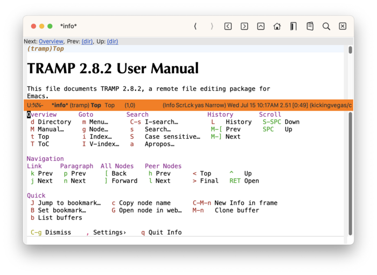Open the index book toolbar icon
The width and height of the screenshot is (377, 275).
click(294, 26)
